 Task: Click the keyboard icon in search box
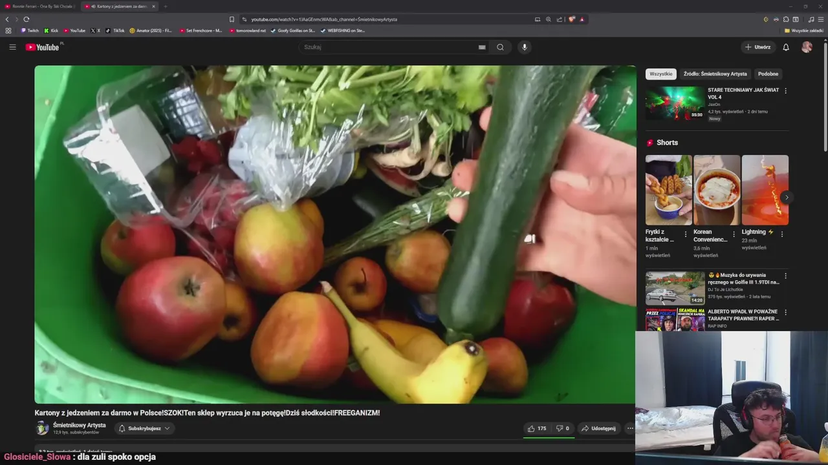pyautogui.click(x=482, y=47)
